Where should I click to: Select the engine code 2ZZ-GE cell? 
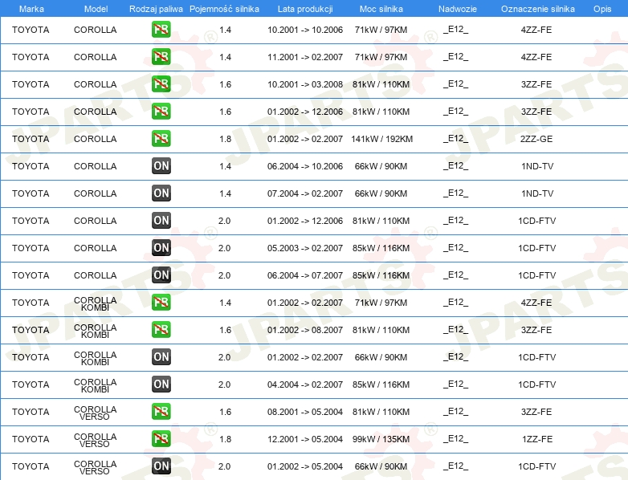click(536, 139)
